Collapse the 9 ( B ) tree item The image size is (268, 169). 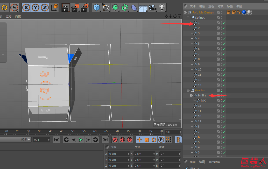point(191,96)
